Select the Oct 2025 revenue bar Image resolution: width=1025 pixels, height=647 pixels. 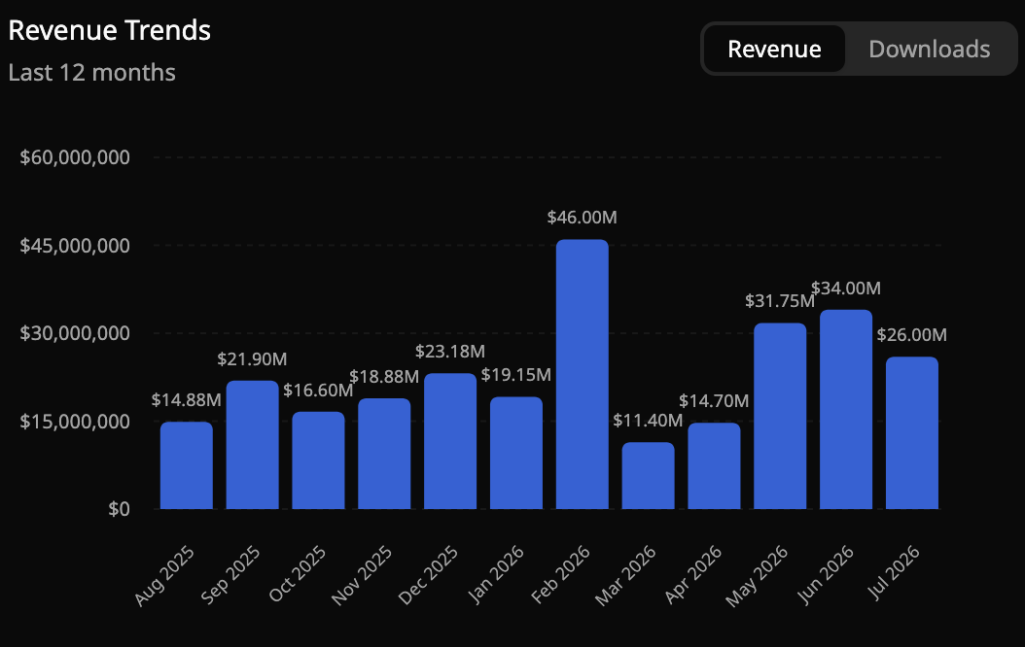pos(318,460)
